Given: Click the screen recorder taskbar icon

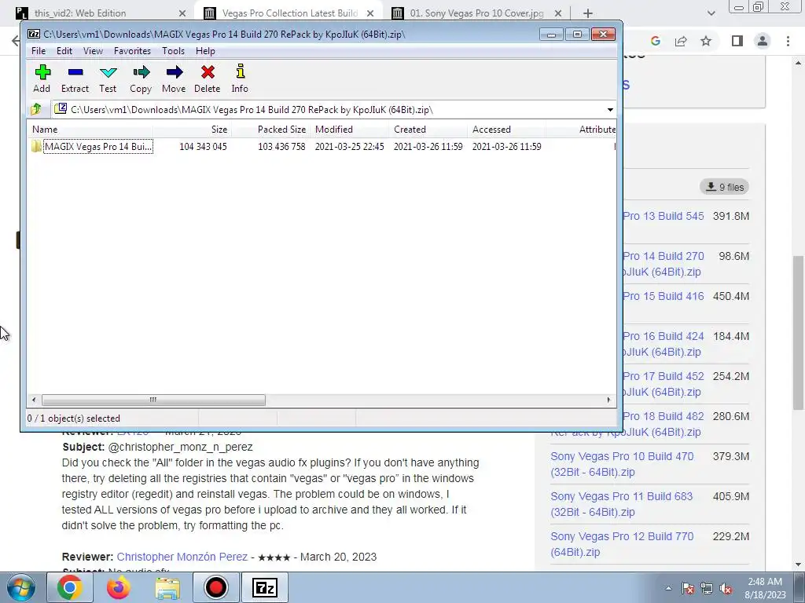Looking at the screenshot, I should [215, 587].
